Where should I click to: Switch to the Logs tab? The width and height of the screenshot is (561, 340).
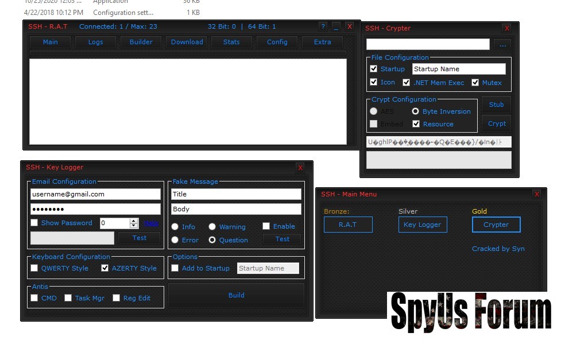[x=96, y=42]
